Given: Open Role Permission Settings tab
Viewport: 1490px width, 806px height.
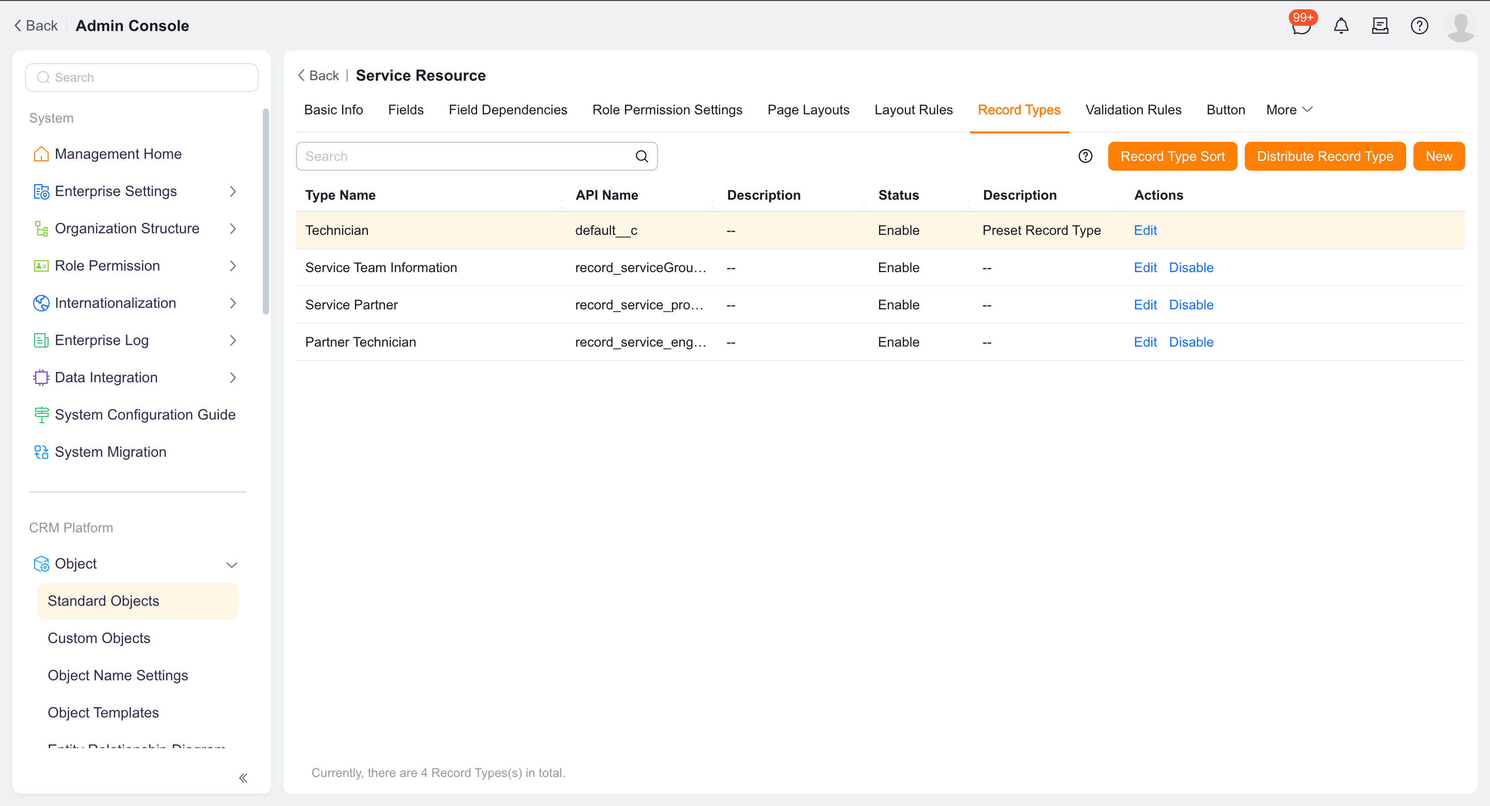Looking at the screenshot, I should pos(667,110).
